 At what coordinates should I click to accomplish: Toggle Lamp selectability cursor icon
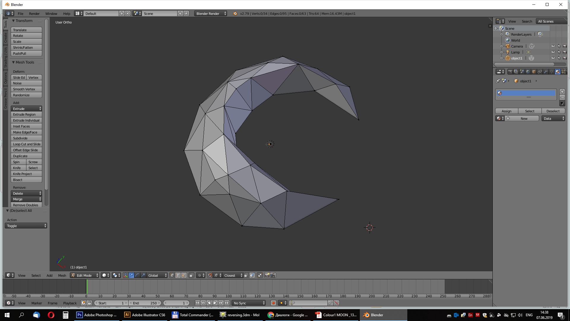coord(559,52)
